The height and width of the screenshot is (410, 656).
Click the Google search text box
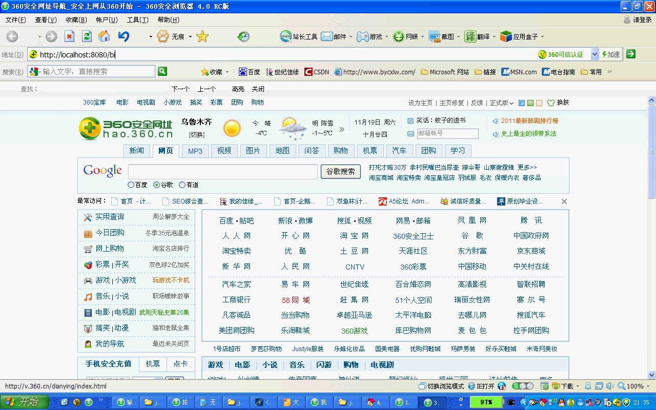(223, 172)
